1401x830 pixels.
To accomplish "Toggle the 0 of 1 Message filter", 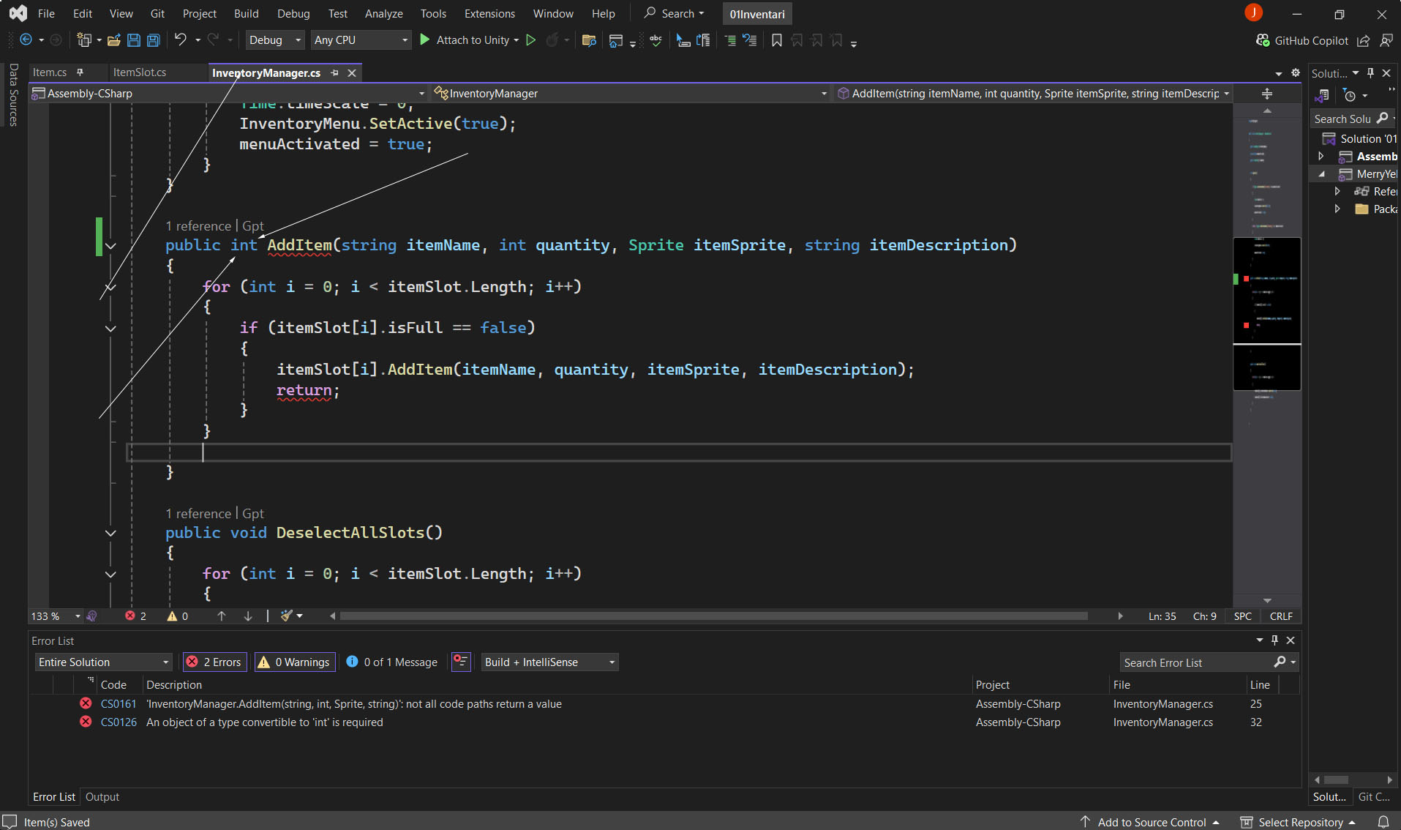I will point(392,662).
